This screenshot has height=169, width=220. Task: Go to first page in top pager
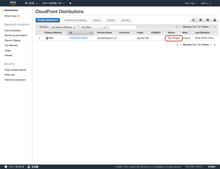tap(177, 27)
